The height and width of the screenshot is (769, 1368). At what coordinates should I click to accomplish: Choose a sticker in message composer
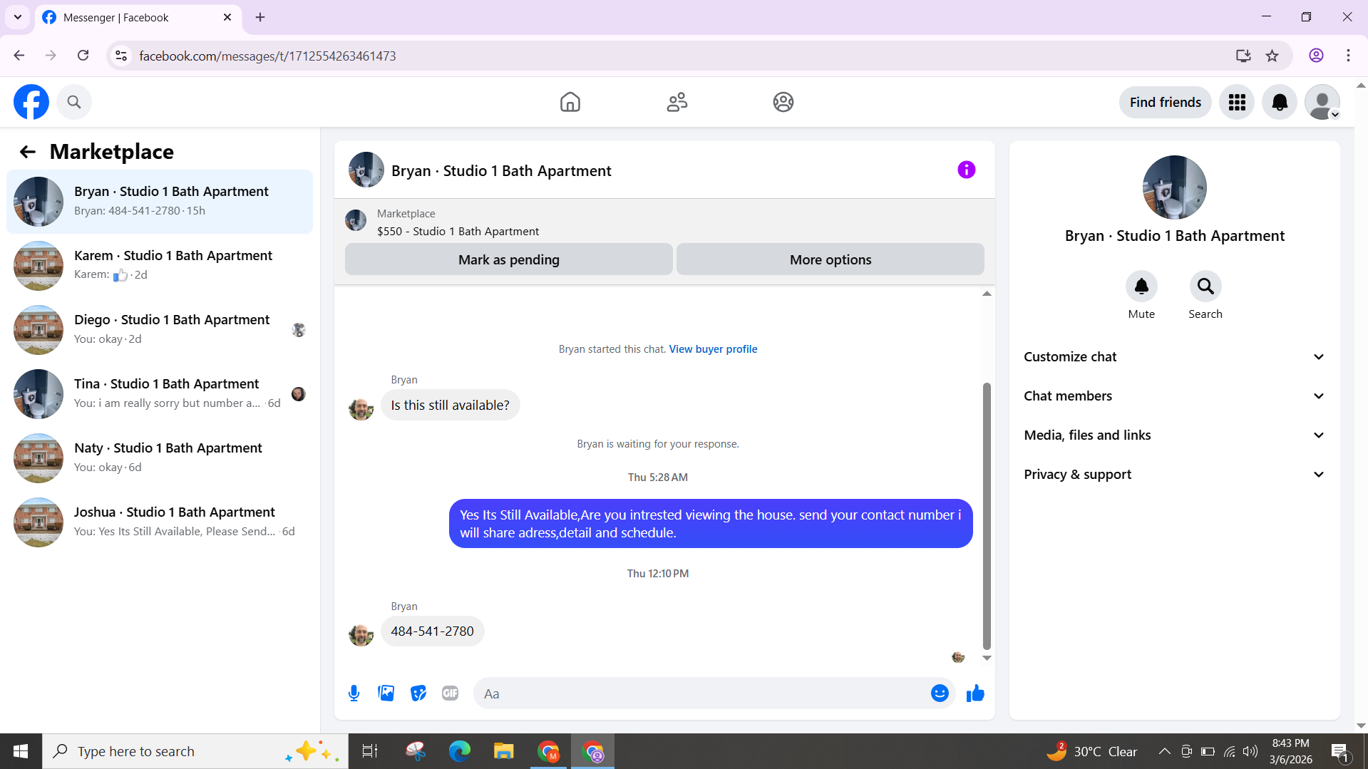point(418,693)
